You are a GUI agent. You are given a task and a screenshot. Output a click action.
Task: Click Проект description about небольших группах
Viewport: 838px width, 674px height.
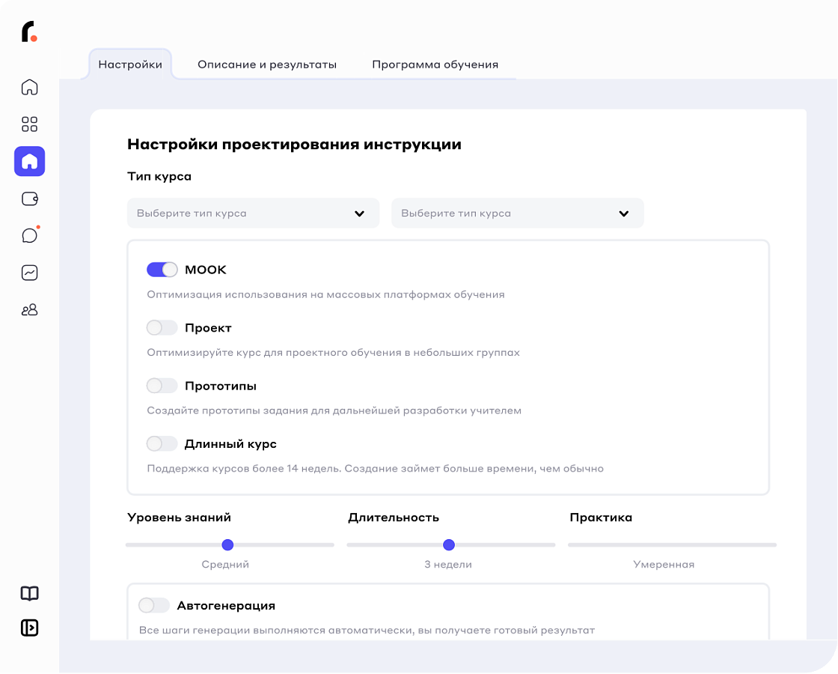(333, 353)
